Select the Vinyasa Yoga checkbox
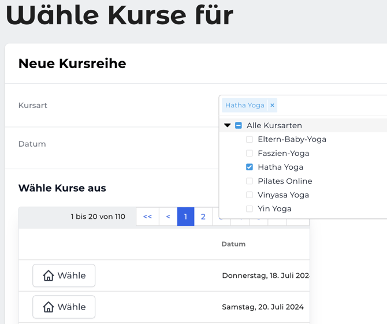The width and height of the screenshot is (387, 324). [250, 195]
